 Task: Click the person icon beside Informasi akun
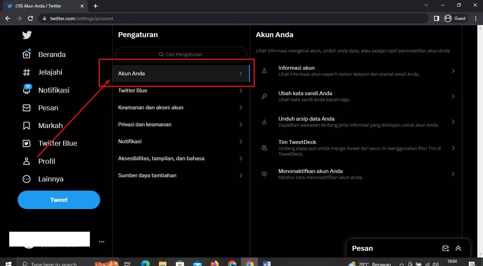264,71
